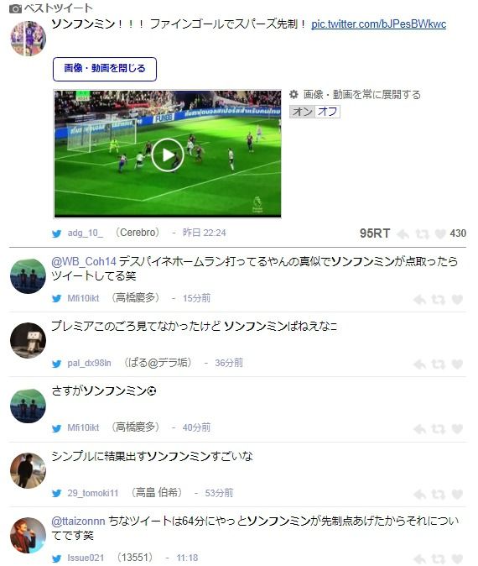Click Issue021 user avatar thumbnail
The height and width of the screenshot is (566, 478).
coord(29,535)
